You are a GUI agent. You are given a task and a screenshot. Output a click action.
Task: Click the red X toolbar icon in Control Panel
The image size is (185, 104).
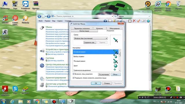(134, 21)
